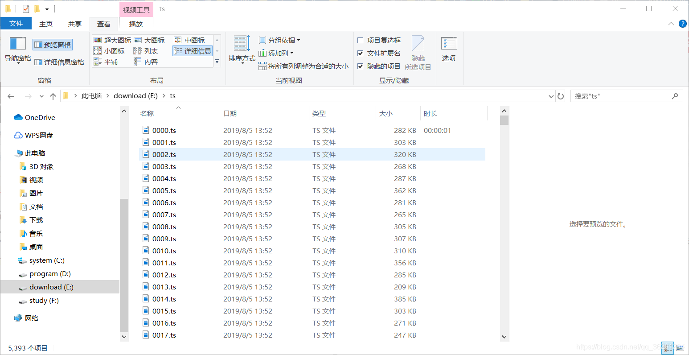Open the Group by (分组依据) dropdown
The image size is (689, 355).
pos(279,40)
